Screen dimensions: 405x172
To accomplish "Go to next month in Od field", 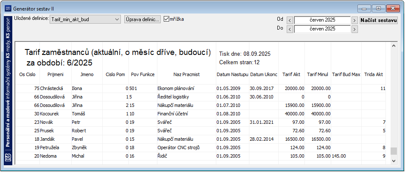I will (355, 20).
